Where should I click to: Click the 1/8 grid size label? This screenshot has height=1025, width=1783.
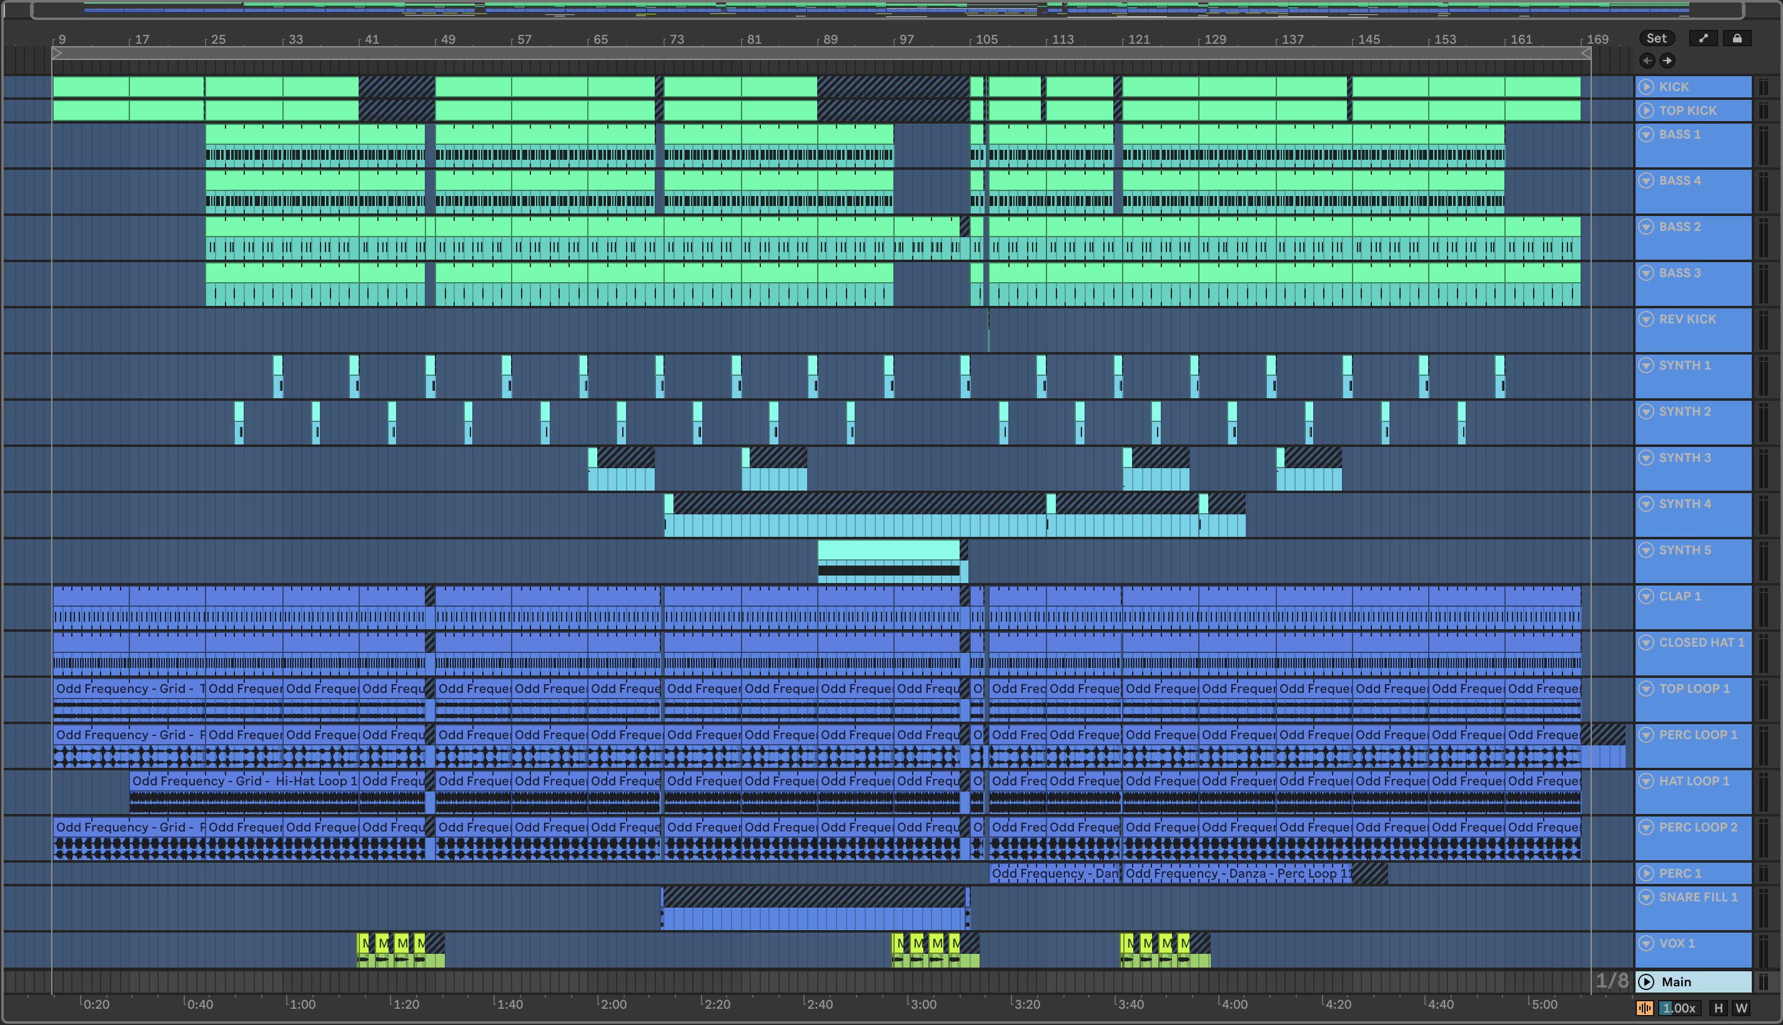click(1612, 981)
